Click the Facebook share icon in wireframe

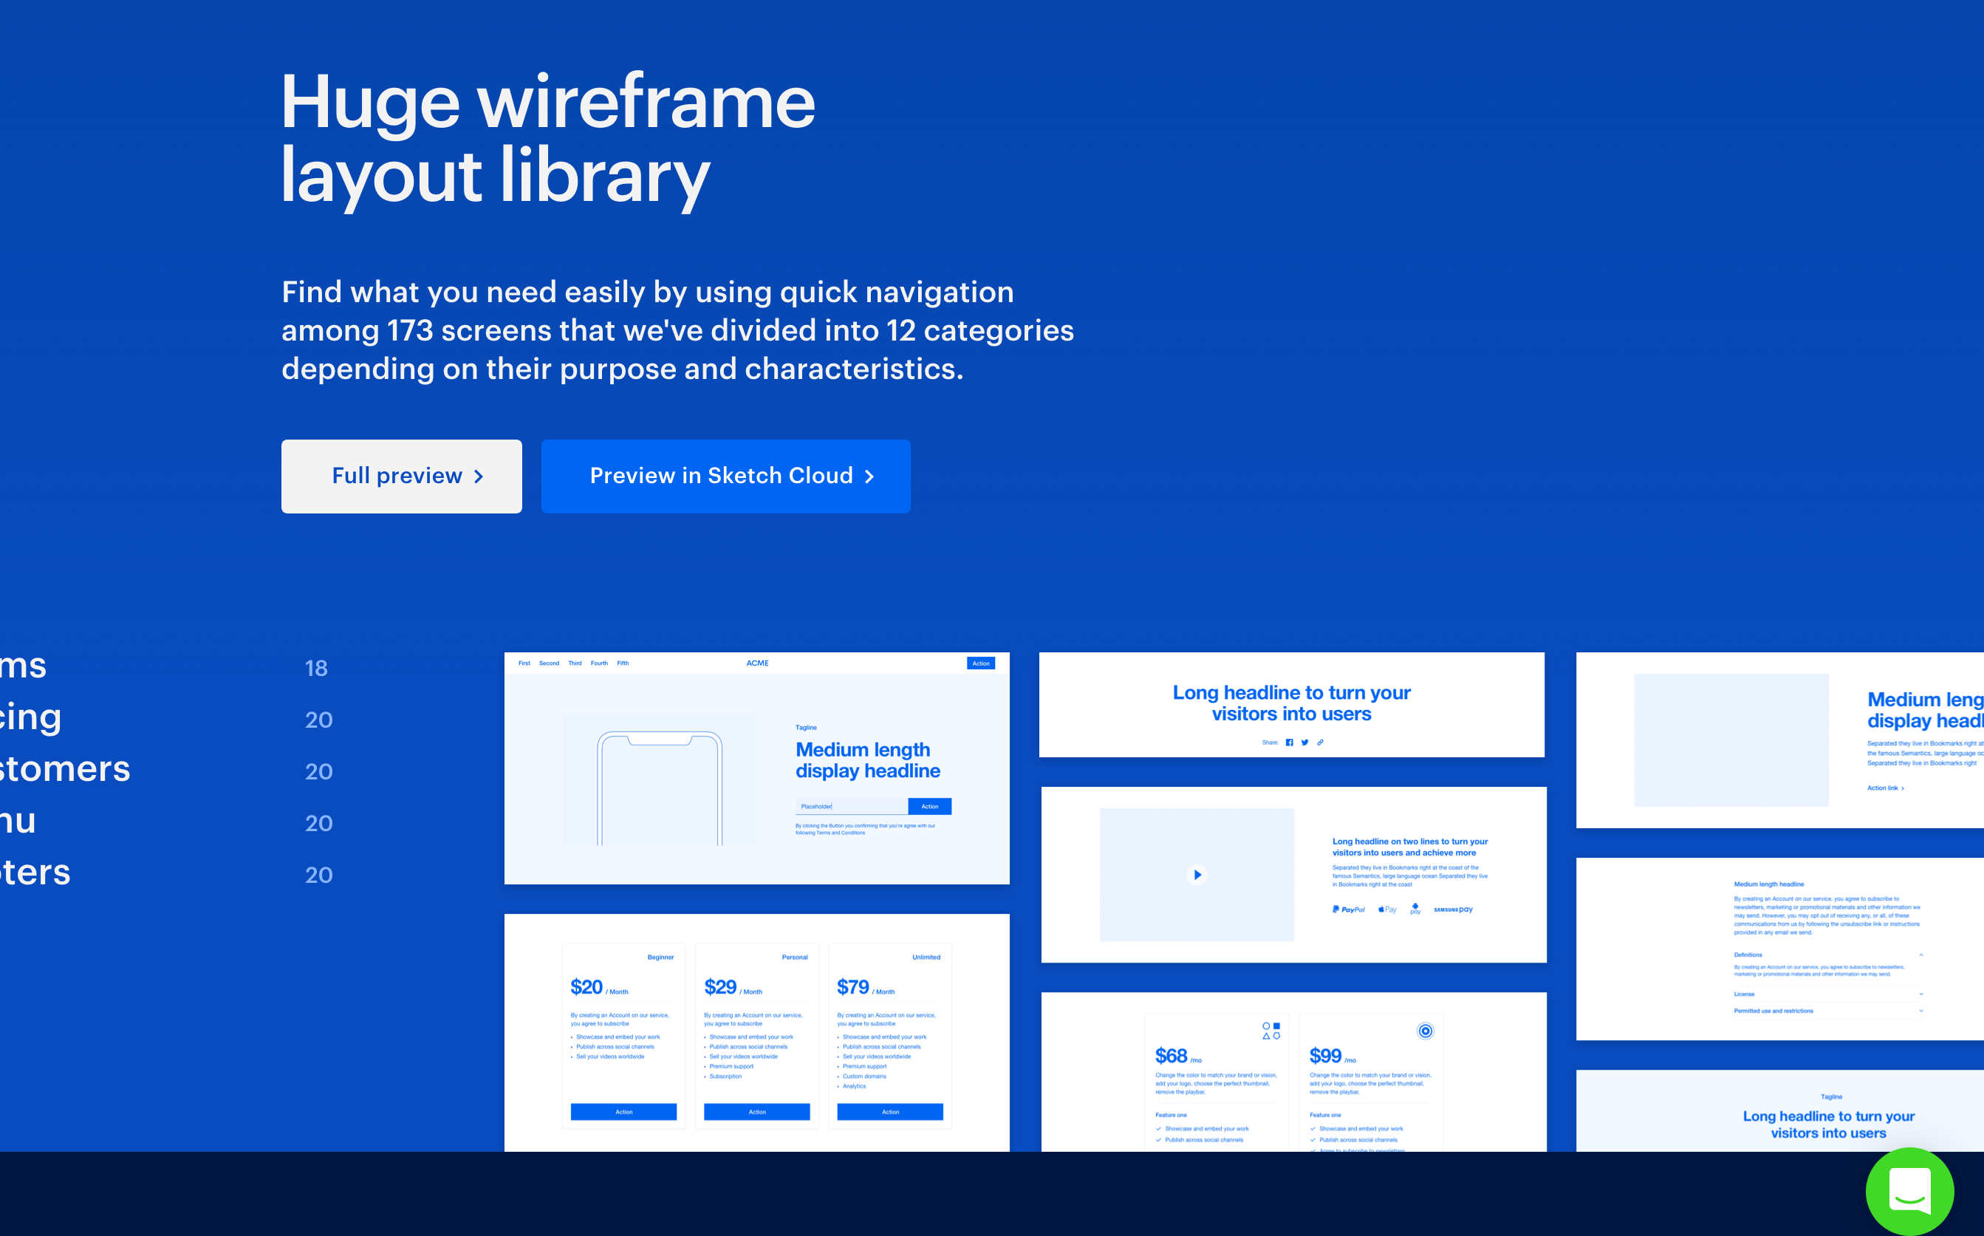coord(1290,742)
